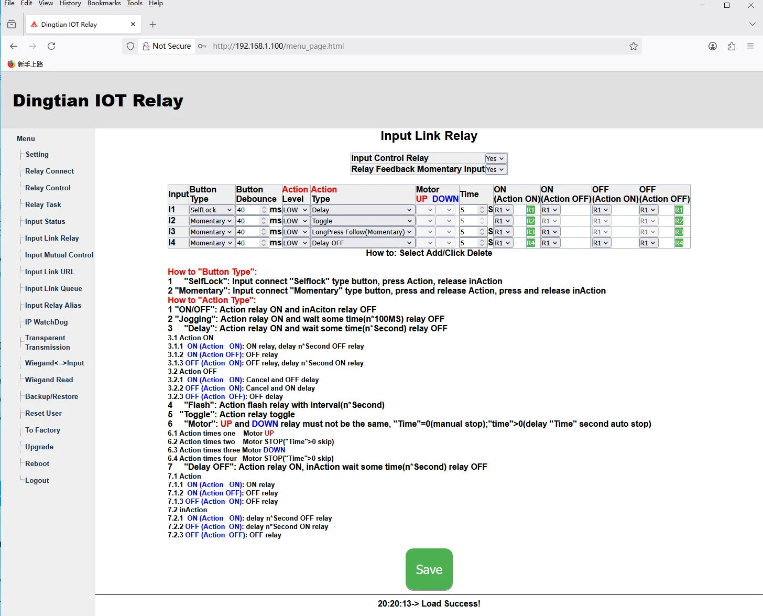The width and height of the screenshot is (763, 616).
Task: Change I1 Button Type from SelfLock
Action: tap(211, 210)
